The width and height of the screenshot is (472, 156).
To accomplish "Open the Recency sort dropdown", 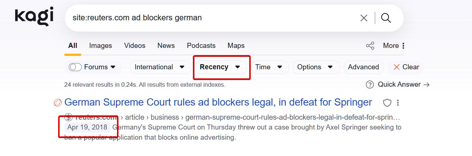I will pos(220,67).
